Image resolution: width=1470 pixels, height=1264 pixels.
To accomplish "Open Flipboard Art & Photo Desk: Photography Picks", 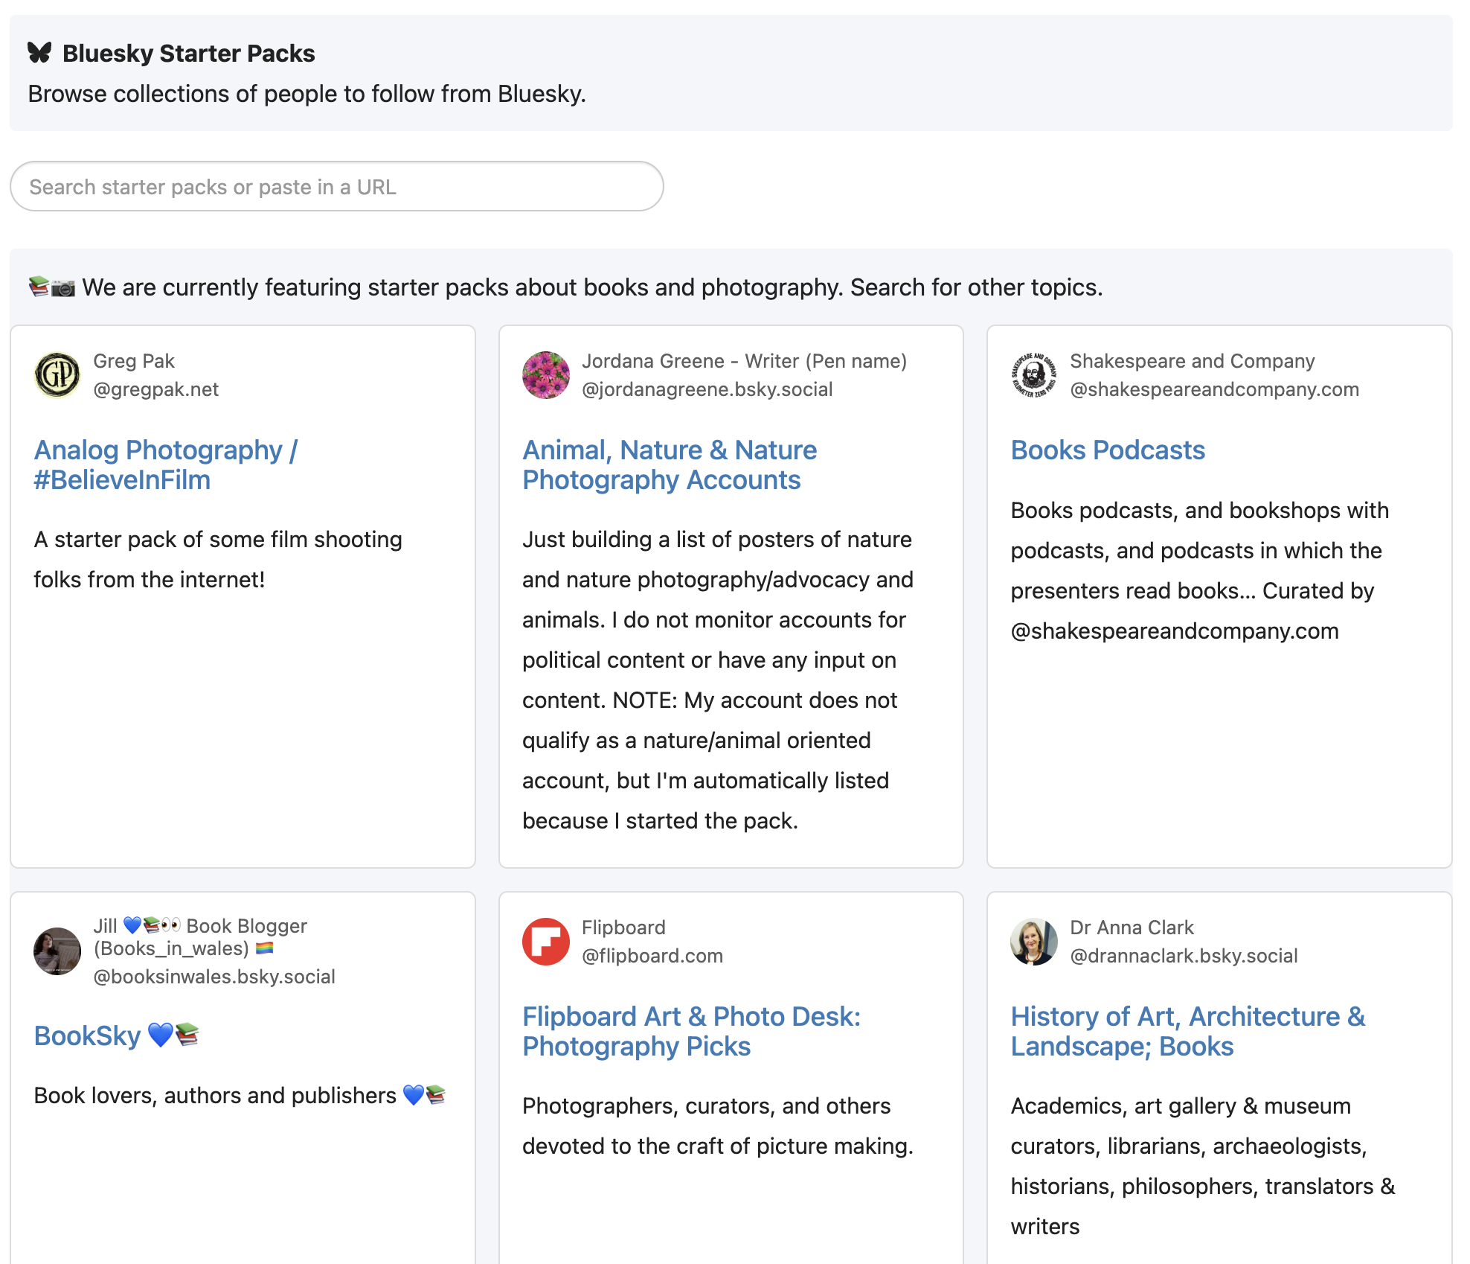I will 691,1031.
